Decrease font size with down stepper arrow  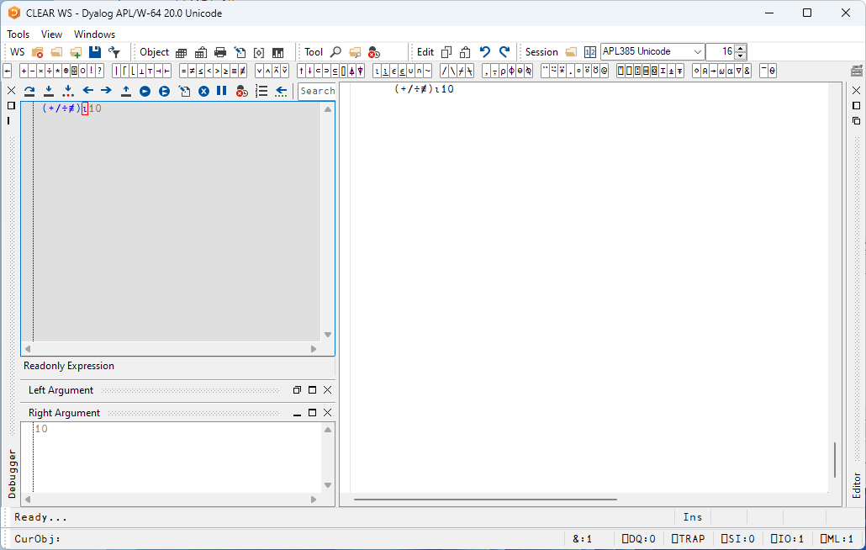coord(740,56)
